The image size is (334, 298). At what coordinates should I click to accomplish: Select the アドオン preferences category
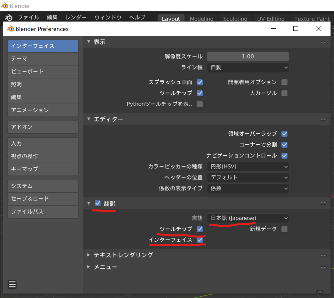[43, 127]
